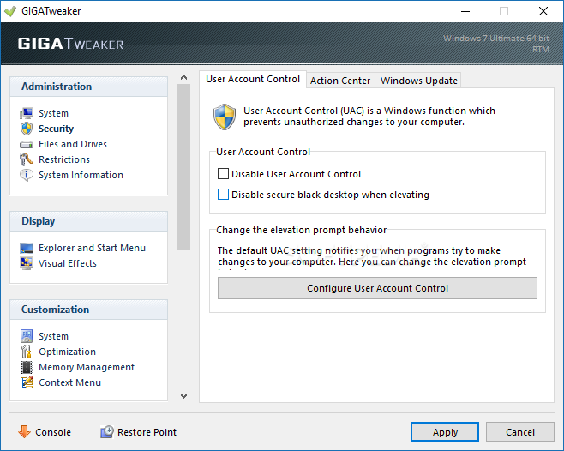The image size is (564, 451).
Task: Open System under Administration
Action: (53, 113)
